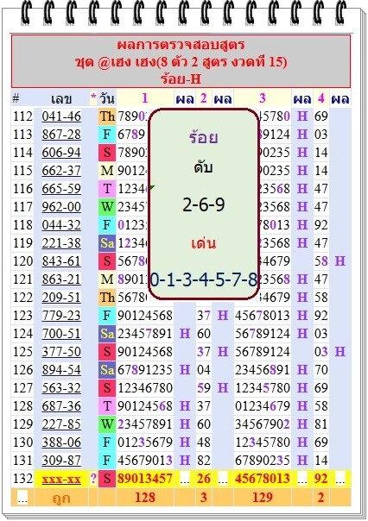The width and height of the screenshot is (368, 521).
Task: Click the Sa day badge in row 119
Action: pyautogui.click(x=107, y=243)
